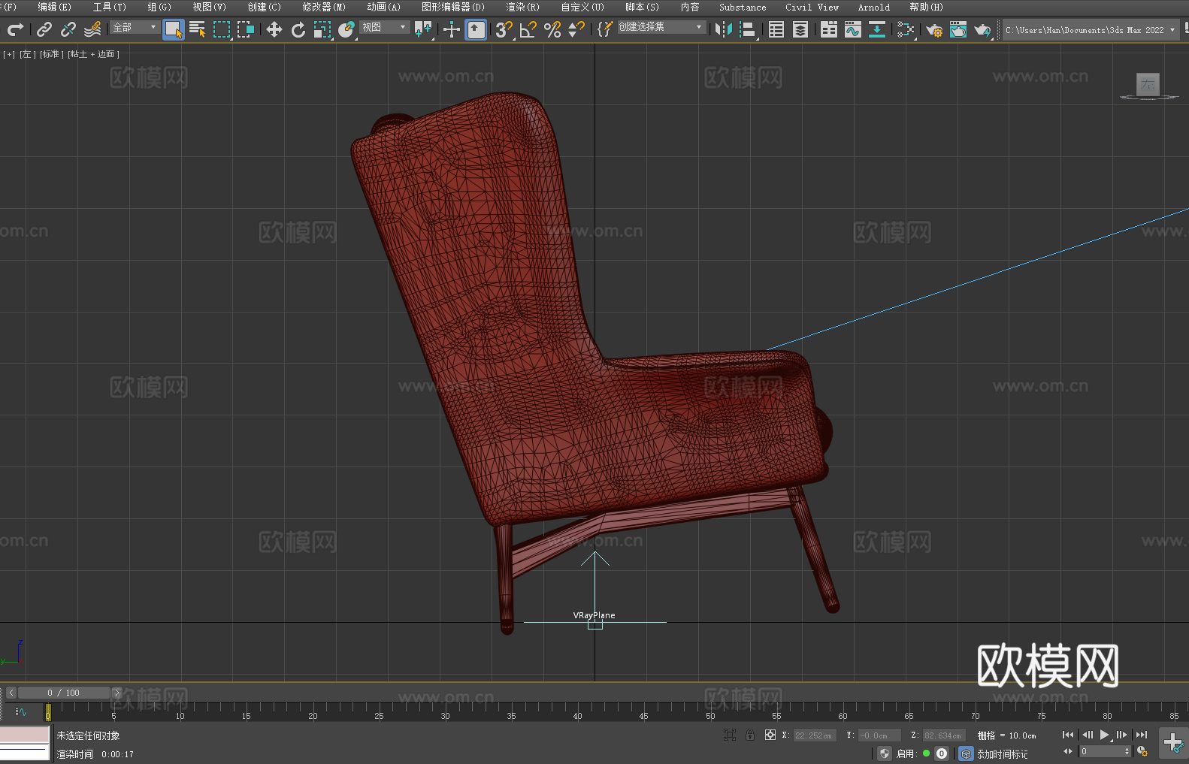Screen dimensions: 1189x764
Task: Open the 编辑(E) menu
Action: (54, 7)
